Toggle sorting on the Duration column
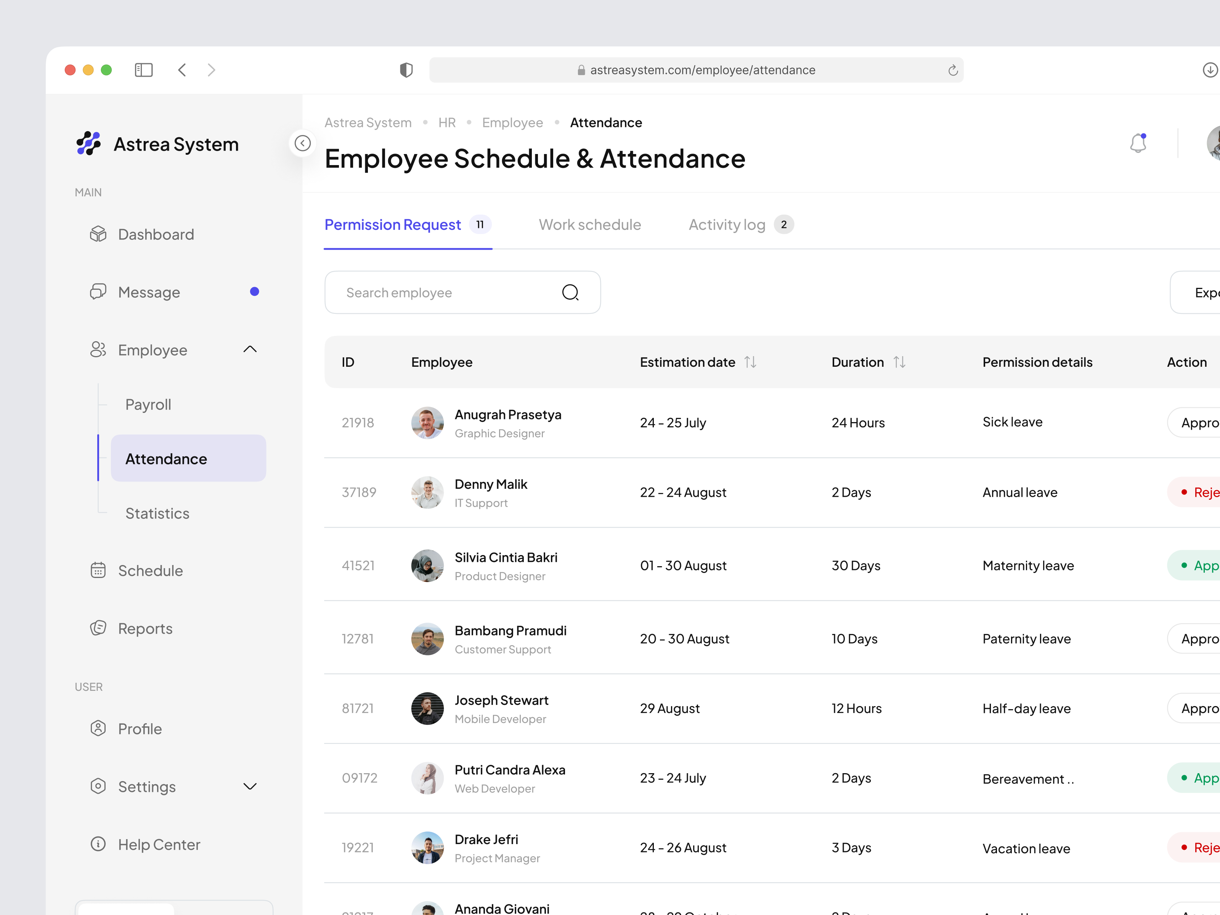This screenshot has height=915, width=1220. 899,362
